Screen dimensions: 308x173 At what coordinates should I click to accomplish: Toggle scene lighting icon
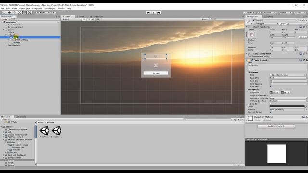(89, 19)
